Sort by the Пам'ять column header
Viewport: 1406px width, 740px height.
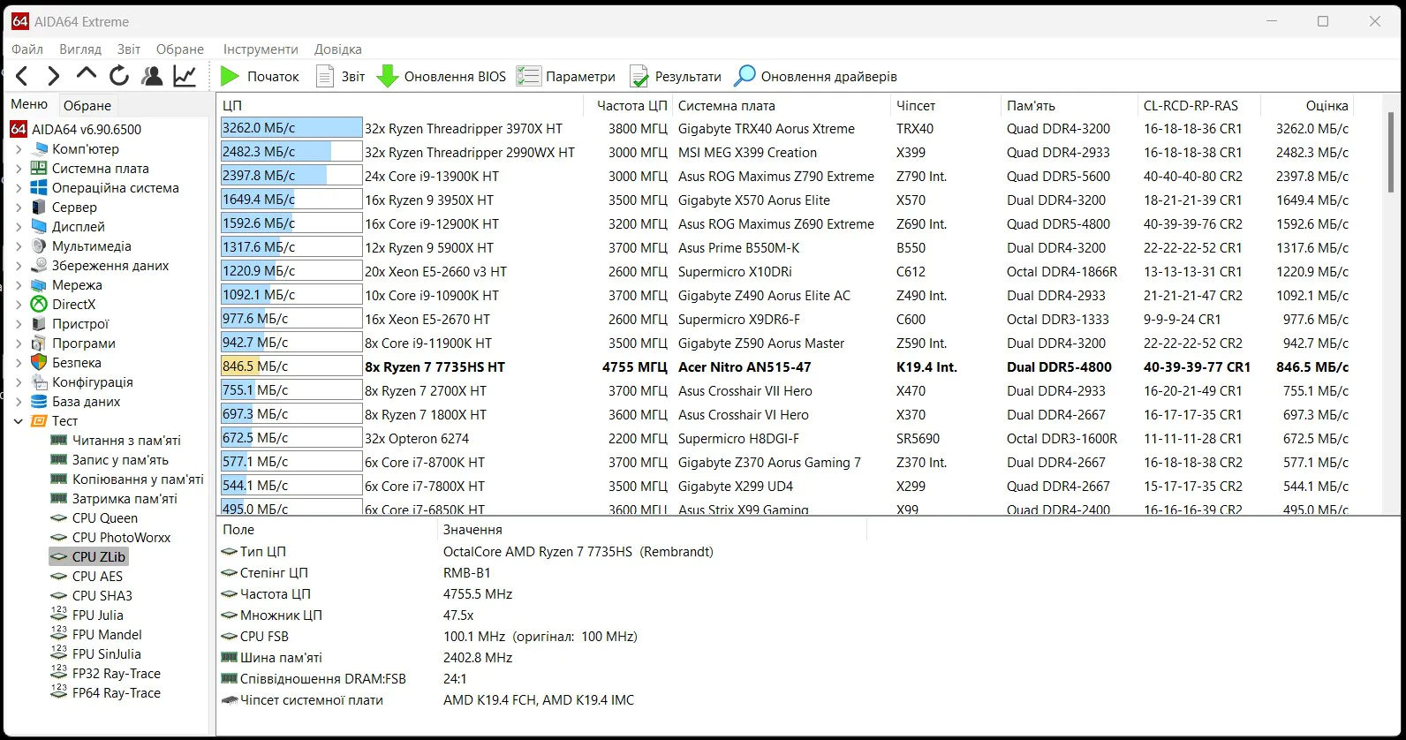tap(1069, 105)
